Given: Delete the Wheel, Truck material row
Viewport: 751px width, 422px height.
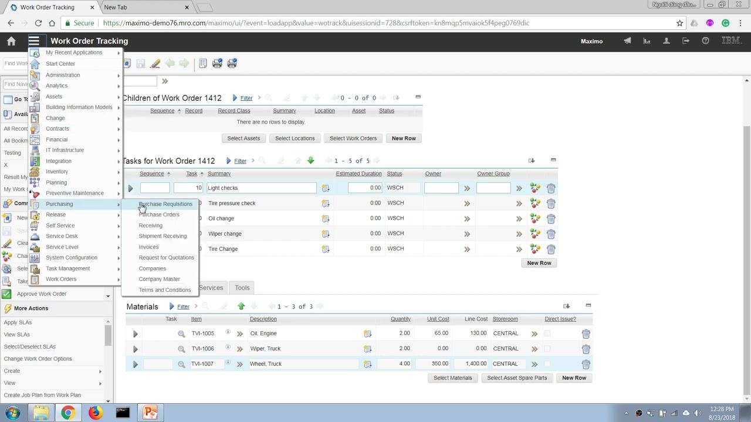Looking at the screenshot, I should (x=586, y=364).
